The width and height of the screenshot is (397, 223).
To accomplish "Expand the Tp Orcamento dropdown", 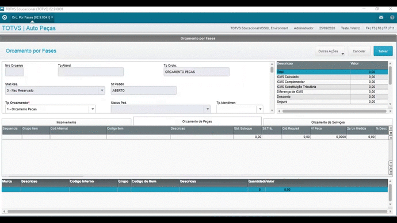I will click(93, 109).
